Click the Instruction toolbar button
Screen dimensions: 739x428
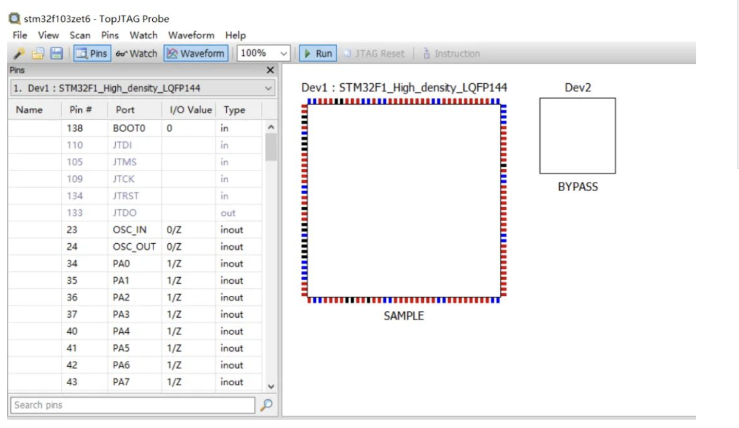point(451,53)
